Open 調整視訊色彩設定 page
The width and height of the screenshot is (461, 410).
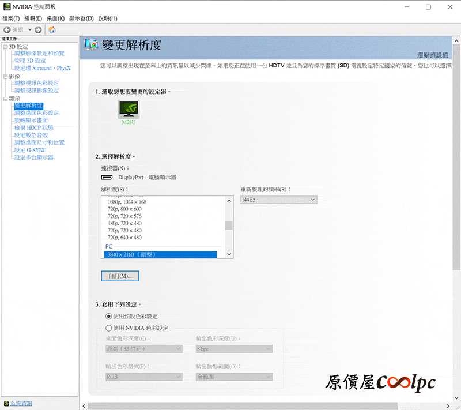tap(37, 83)
